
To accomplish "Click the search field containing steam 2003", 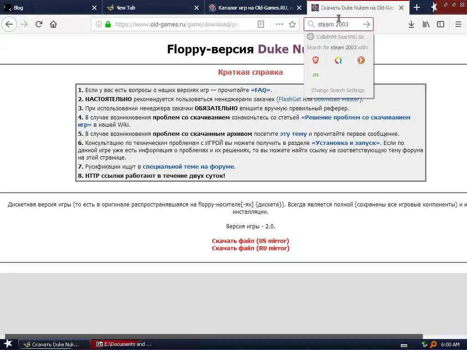I will click(x=338, y=24).
